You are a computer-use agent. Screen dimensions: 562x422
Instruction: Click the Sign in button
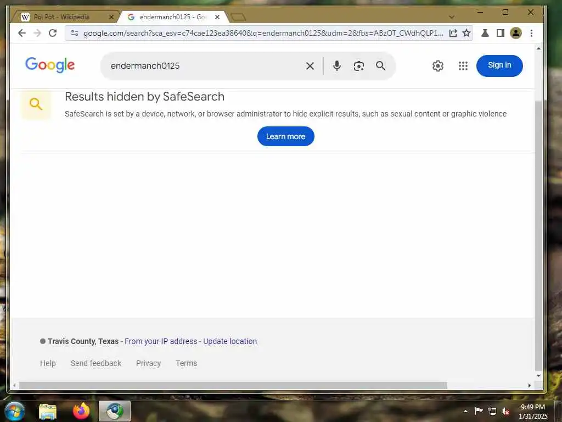point(499,66)
